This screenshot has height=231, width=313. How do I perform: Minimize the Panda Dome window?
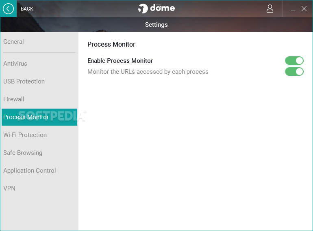tap(293, 9)
